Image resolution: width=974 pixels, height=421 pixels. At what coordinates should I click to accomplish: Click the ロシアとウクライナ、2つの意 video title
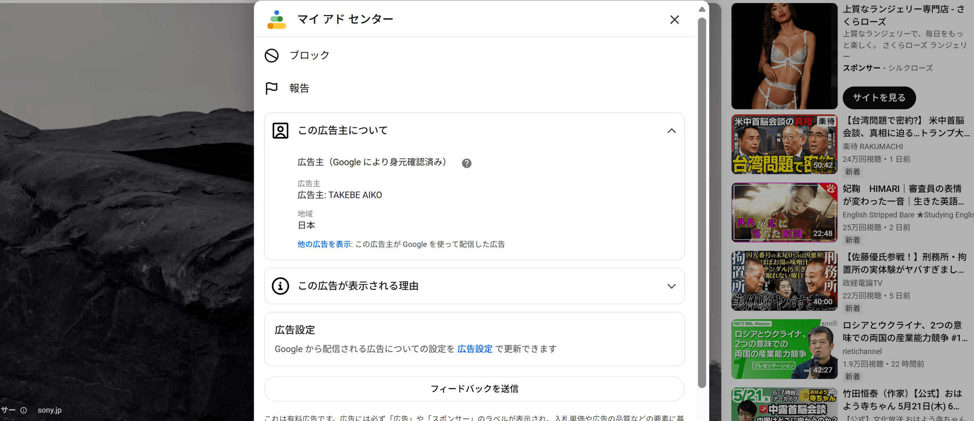(905, 332)
